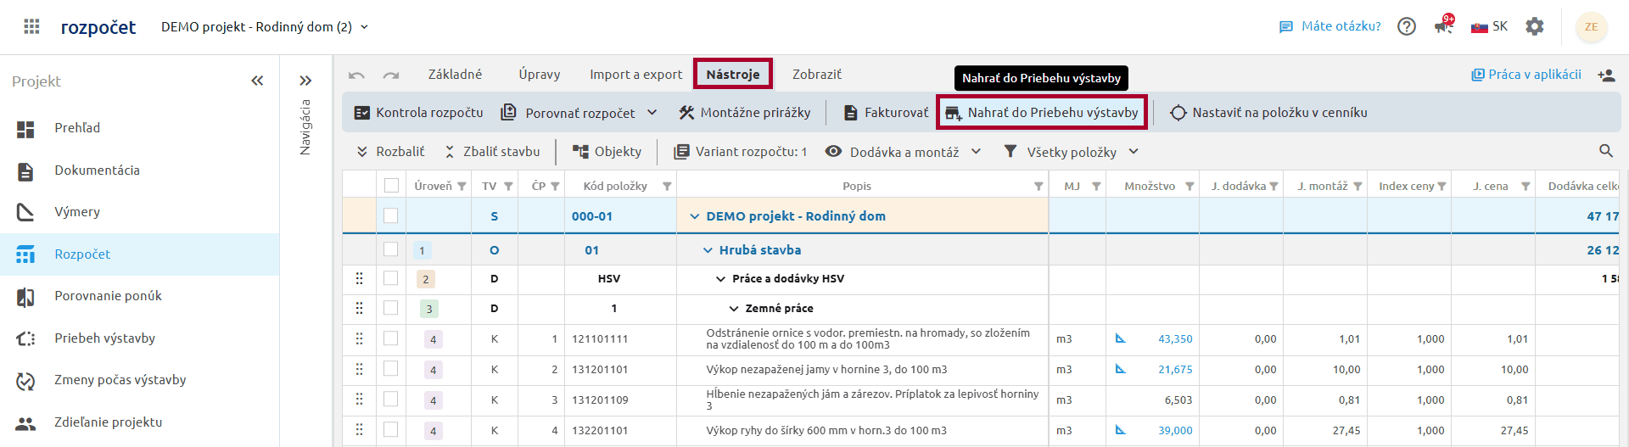1629x447 pixels.
Task: Click drag handle of row 121101111
Action: click(x=360, y=338)
